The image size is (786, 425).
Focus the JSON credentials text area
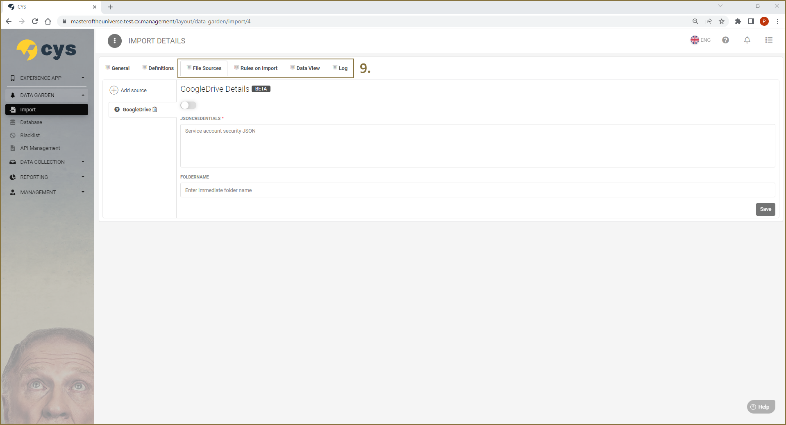pos(477,146)
